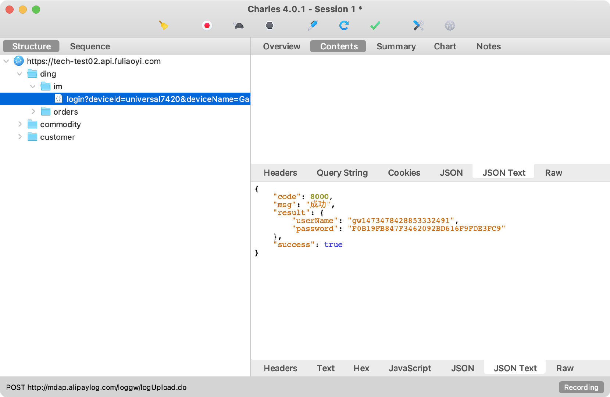610x397 pixels.
Task: Switch to the Sequence view
Action: 90,46
